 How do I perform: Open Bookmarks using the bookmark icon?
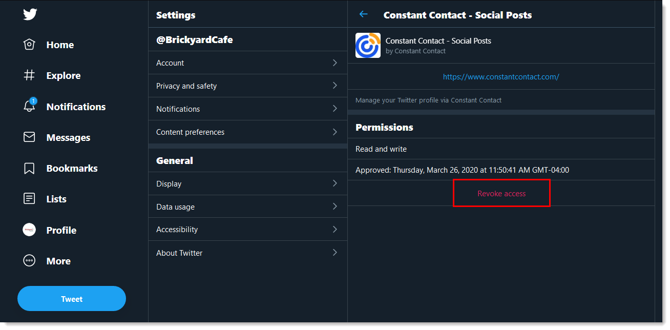30,168
